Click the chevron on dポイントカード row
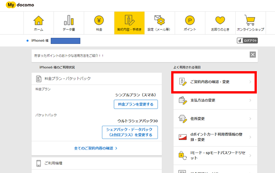This screenshot has height=173, width=275. coord(250,137)
